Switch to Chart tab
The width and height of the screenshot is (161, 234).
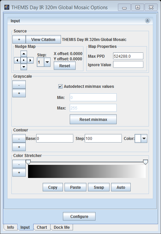click(x=42, y=227)
